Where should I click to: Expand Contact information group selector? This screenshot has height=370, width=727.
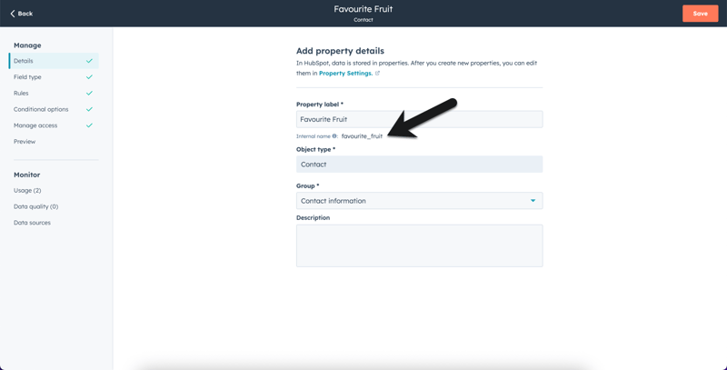coord(419,201)
